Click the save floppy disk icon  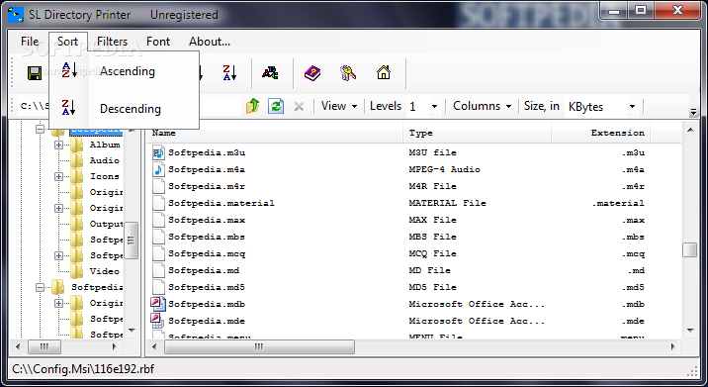[x=35, y=73]
